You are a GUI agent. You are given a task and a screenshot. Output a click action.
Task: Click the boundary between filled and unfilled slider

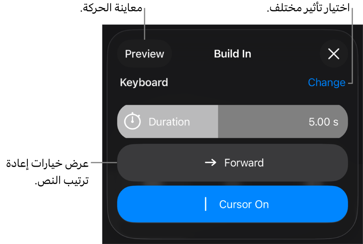tap(218, 122)
